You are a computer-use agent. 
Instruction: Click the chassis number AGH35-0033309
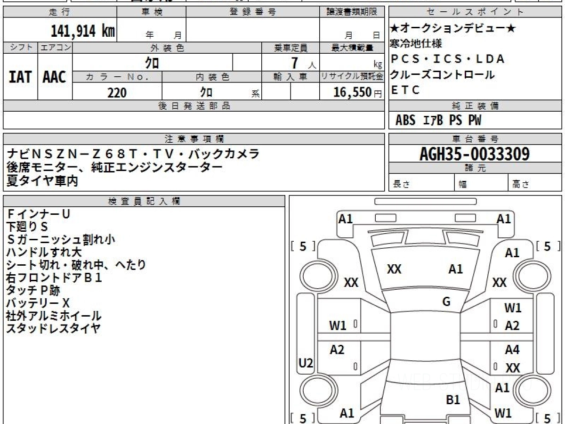pos(475,154)
